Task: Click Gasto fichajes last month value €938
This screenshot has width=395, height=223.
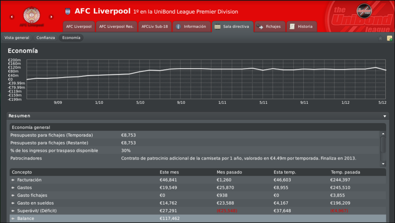Action: 222,196
